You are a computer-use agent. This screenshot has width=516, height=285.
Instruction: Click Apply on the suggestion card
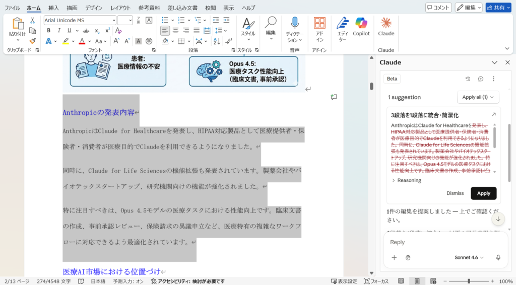pyautogui.click(x=483, y=193)
